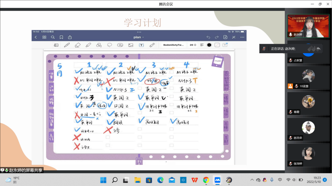This screenshot has width=332, height=186.
Task: Go back using the left arrow
Action: [x=36, y=37]
